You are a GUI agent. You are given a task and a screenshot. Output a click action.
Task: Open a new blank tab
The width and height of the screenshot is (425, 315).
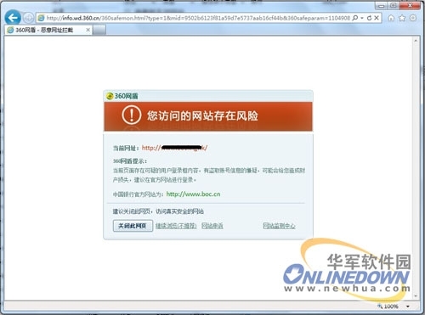click(x=99, y=30)
